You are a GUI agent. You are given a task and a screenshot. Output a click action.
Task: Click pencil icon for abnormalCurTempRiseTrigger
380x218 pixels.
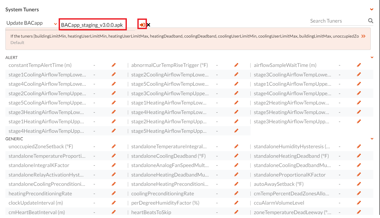tap(236, 65)
